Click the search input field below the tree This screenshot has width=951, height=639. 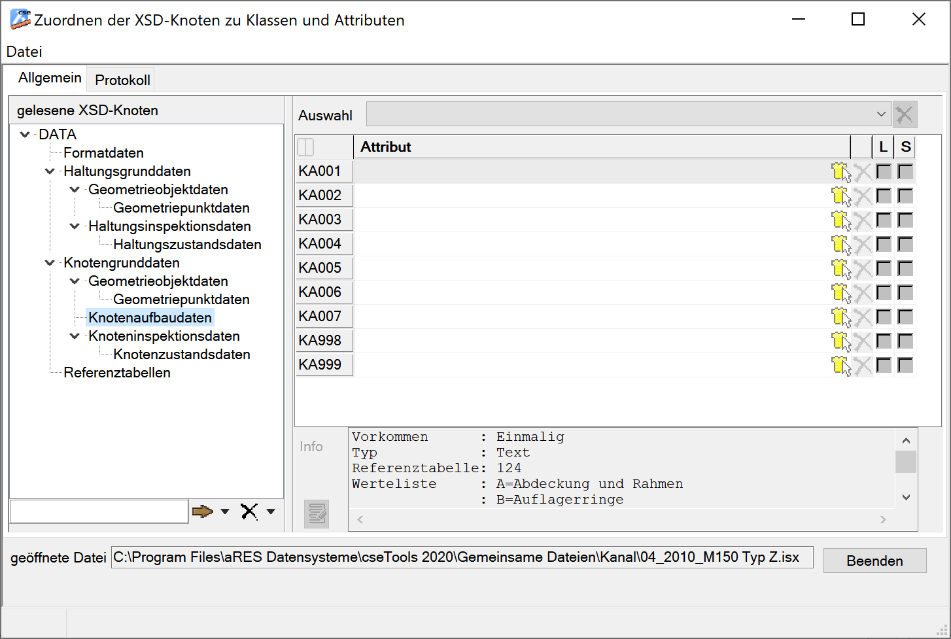pos(99,511)
